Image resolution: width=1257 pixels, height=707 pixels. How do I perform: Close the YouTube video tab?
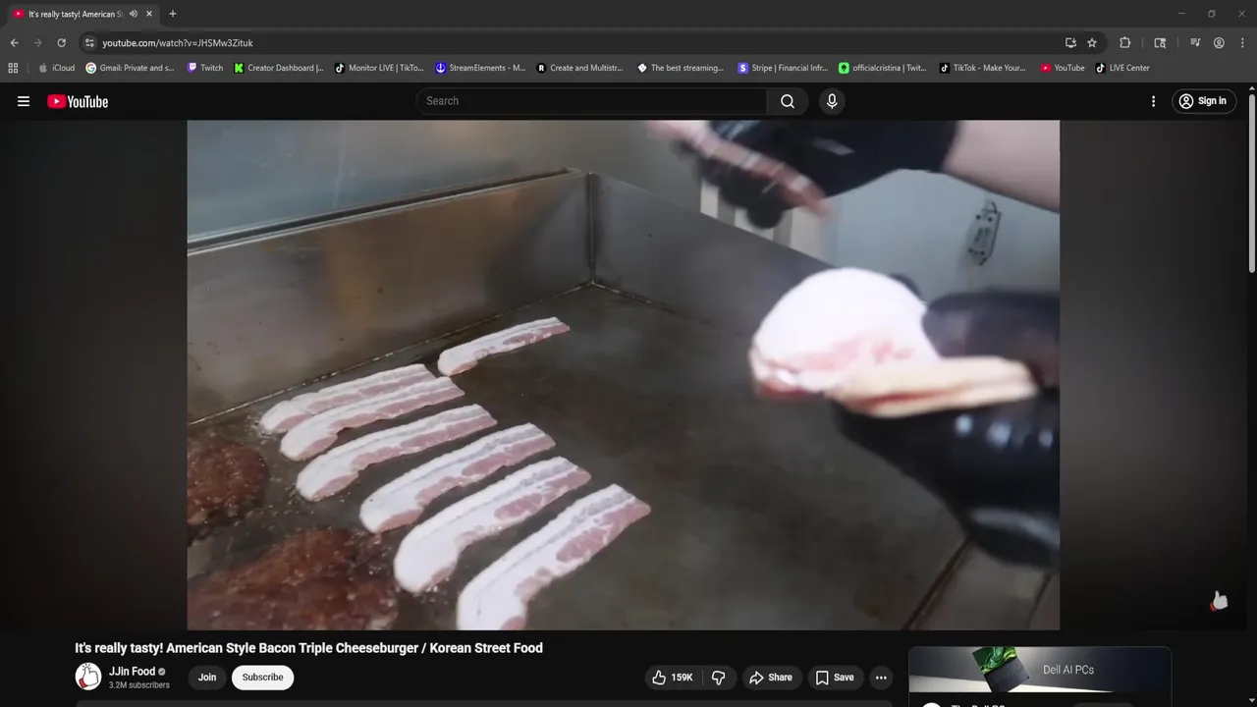(149, 14)
